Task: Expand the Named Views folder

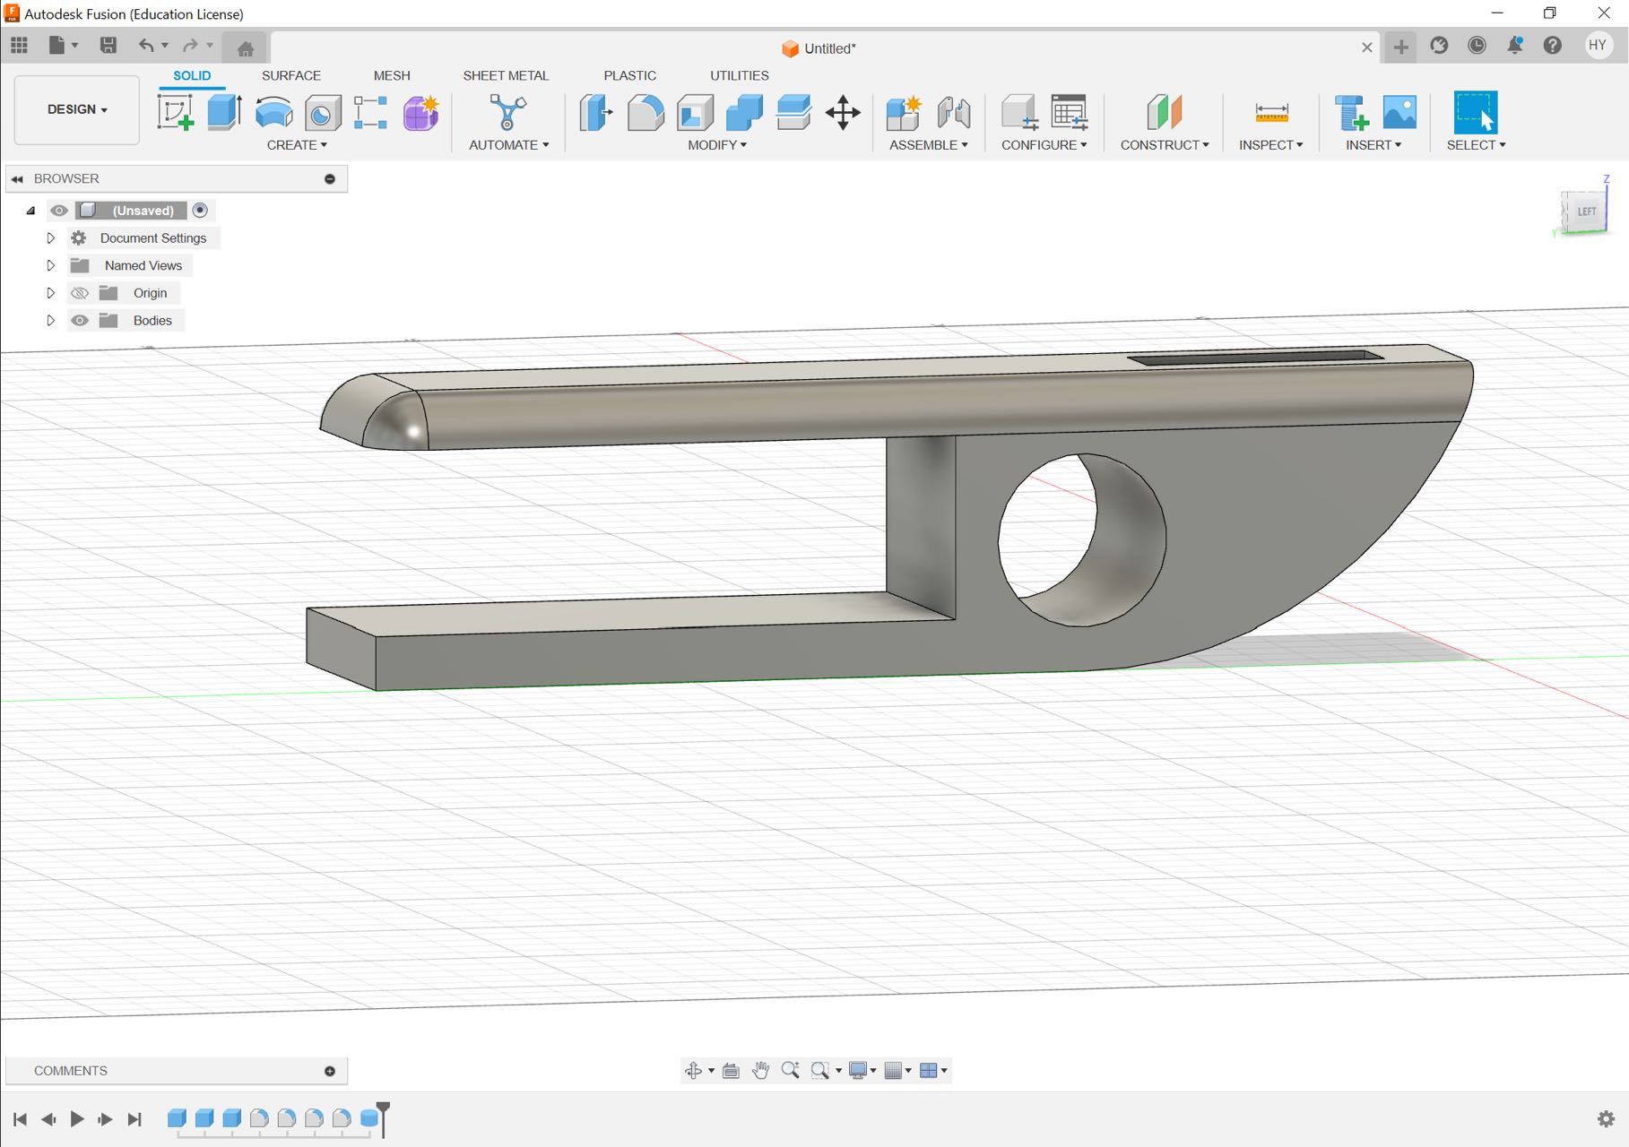Action: coord(51,265)
